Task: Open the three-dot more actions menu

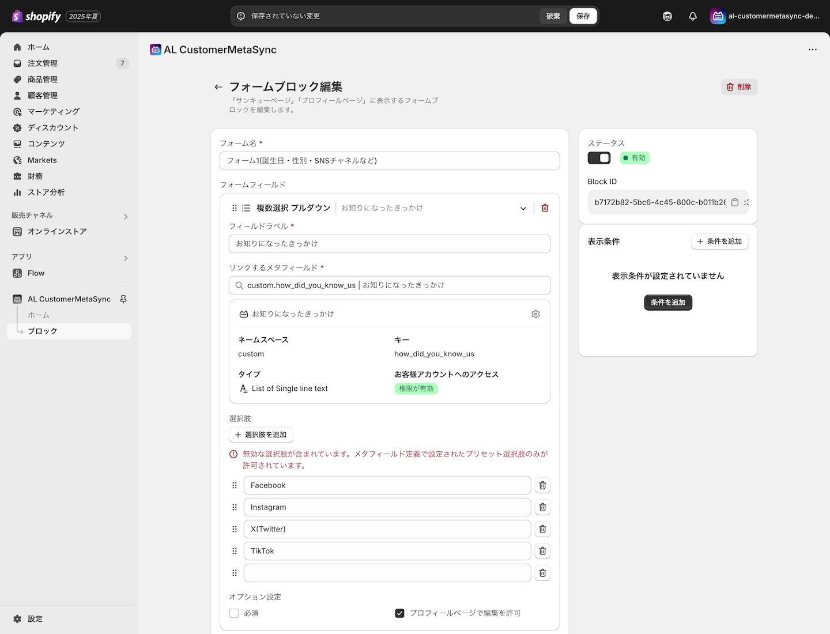Action: point(813,50)
